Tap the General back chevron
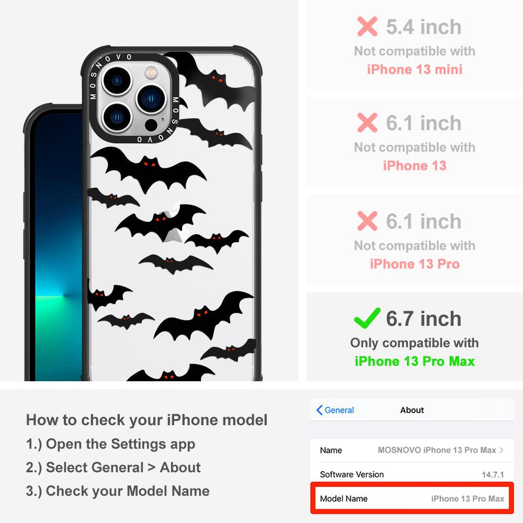Image resolution: width=523 pixels, height=523 pixels. (x=319, y=410)
